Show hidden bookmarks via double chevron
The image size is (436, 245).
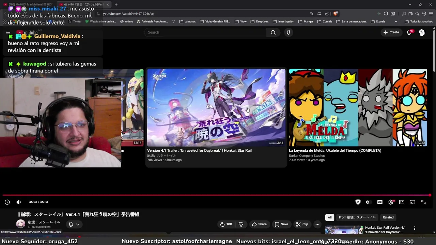point(395,21)
